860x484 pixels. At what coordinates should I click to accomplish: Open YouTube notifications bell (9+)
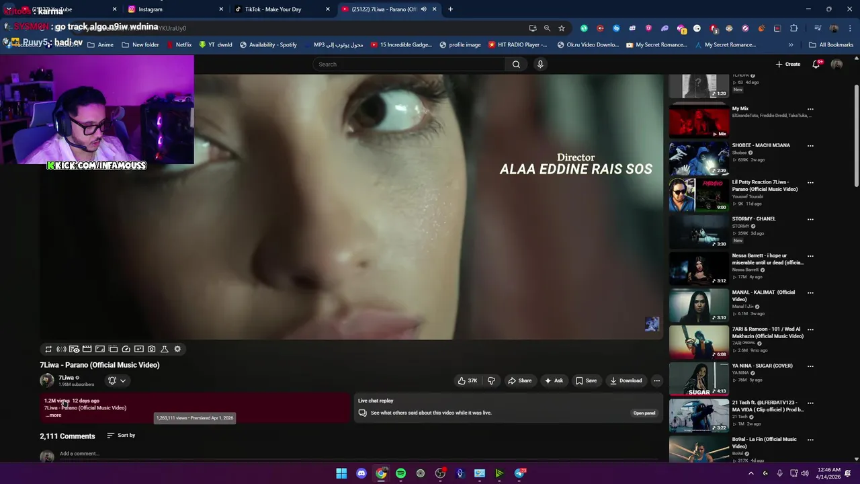(816, 64)
